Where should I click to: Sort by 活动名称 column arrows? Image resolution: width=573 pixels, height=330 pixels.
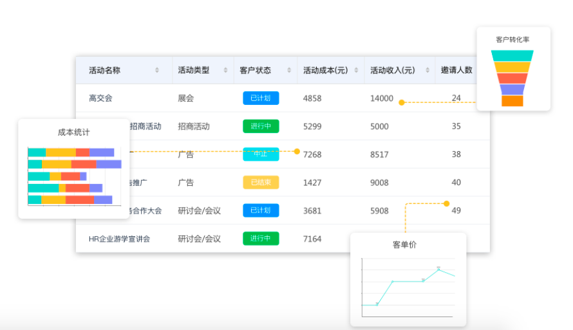pos(157,70)
